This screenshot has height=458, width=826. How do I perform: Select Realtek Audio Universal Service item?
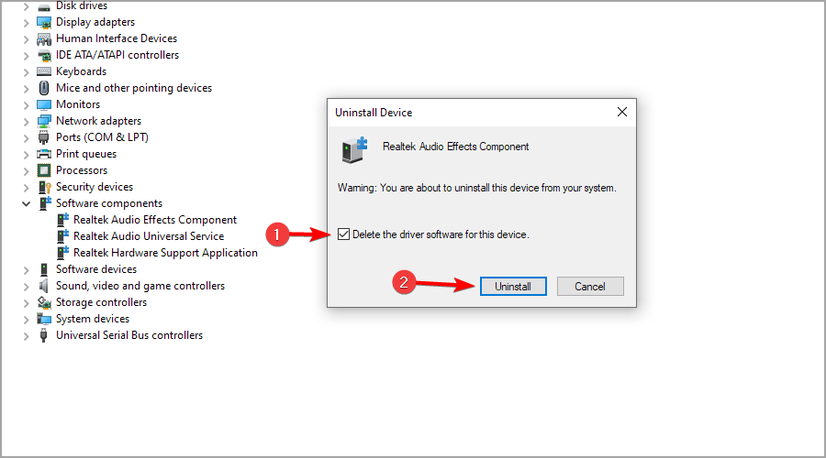click(x=149, y=236)
